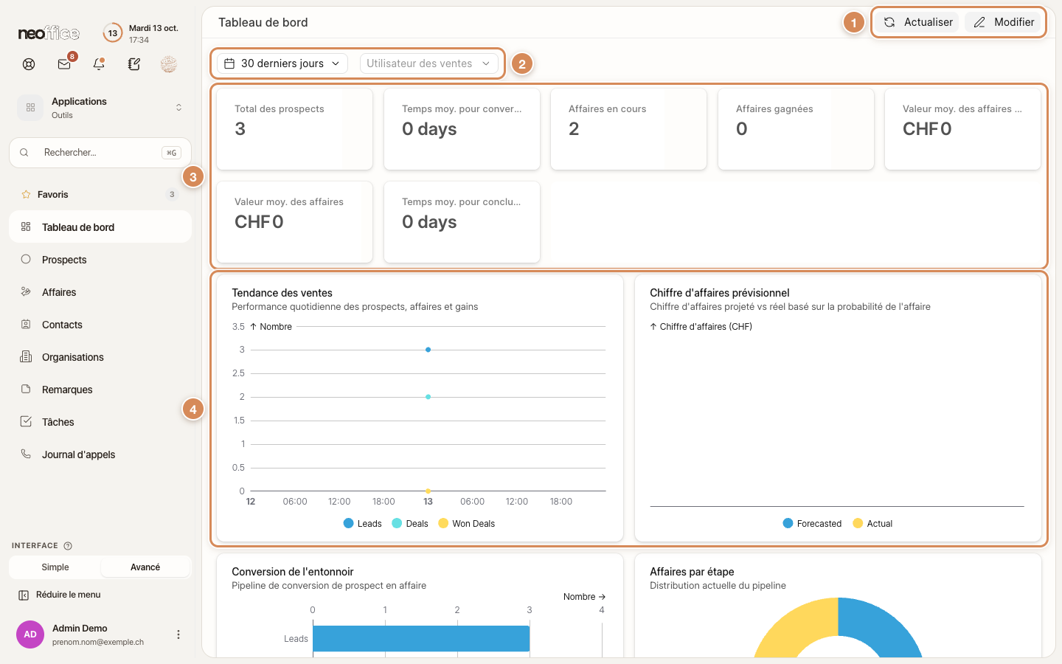The height and width of the screenshot is (664, 1062).
Task: Open Remarques in the sidebar
Action: click(100, 390)
